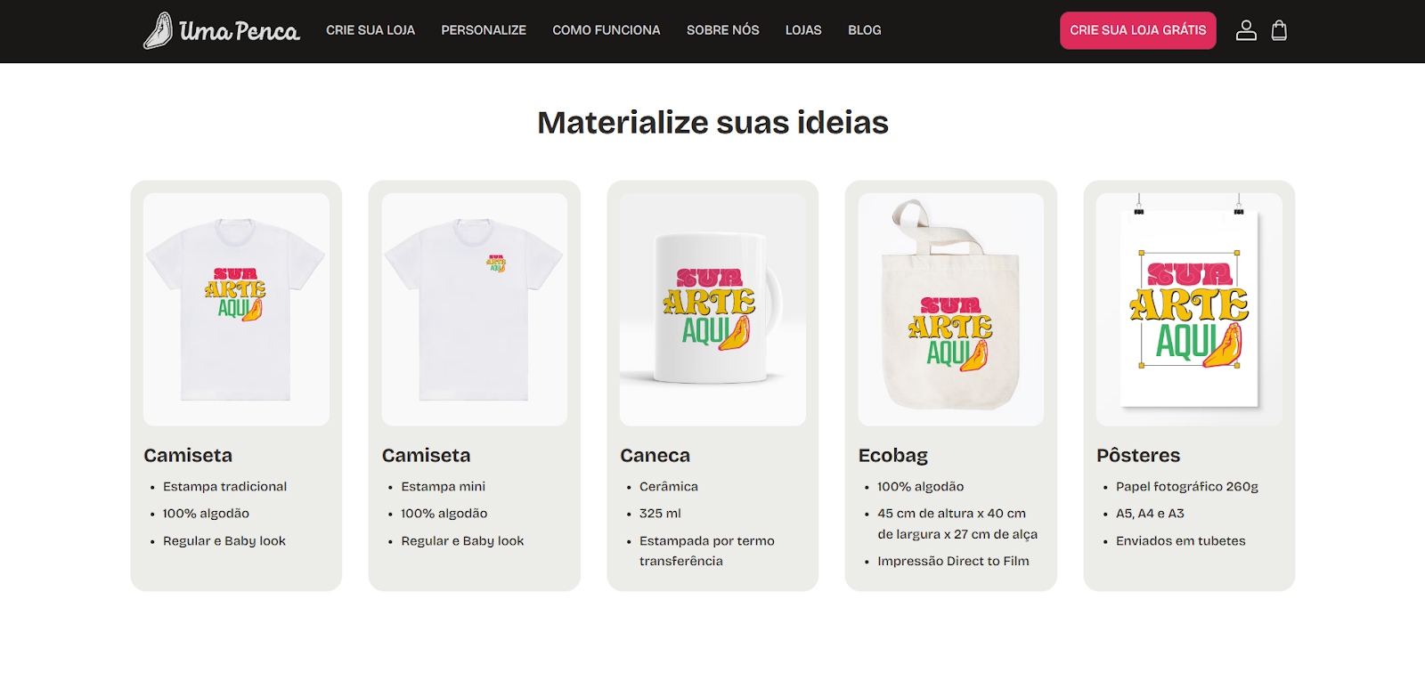Open the Ecobag tote product image

coord(951,310)
